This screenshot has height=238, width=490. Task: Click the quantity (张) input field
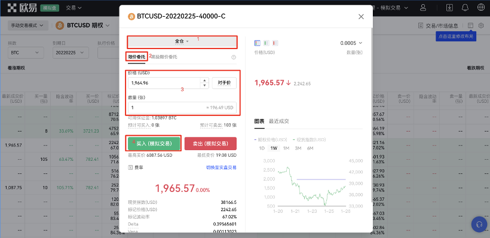(x=182, y=108)
